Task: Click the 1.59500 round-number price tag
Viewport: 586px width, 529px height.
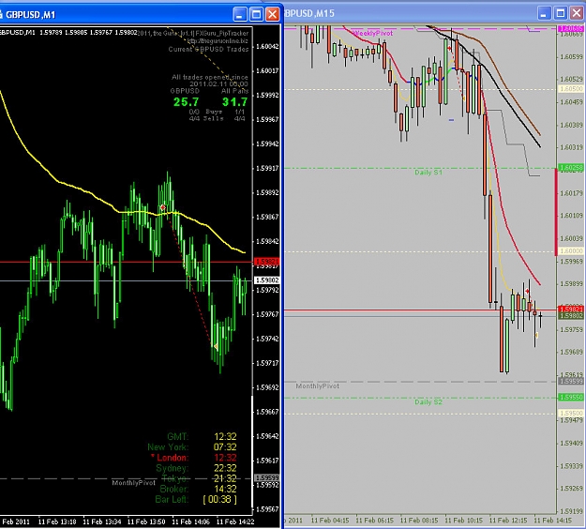Action: (571, 413)
